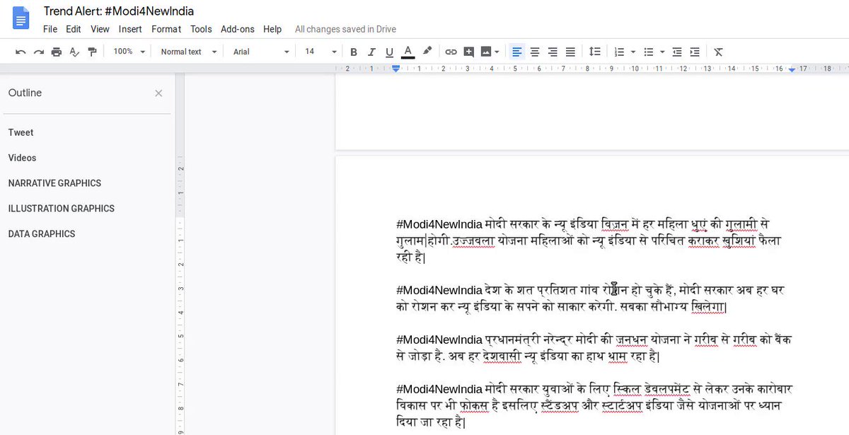
Task: Open the View menu
Action: coord(100,29)
